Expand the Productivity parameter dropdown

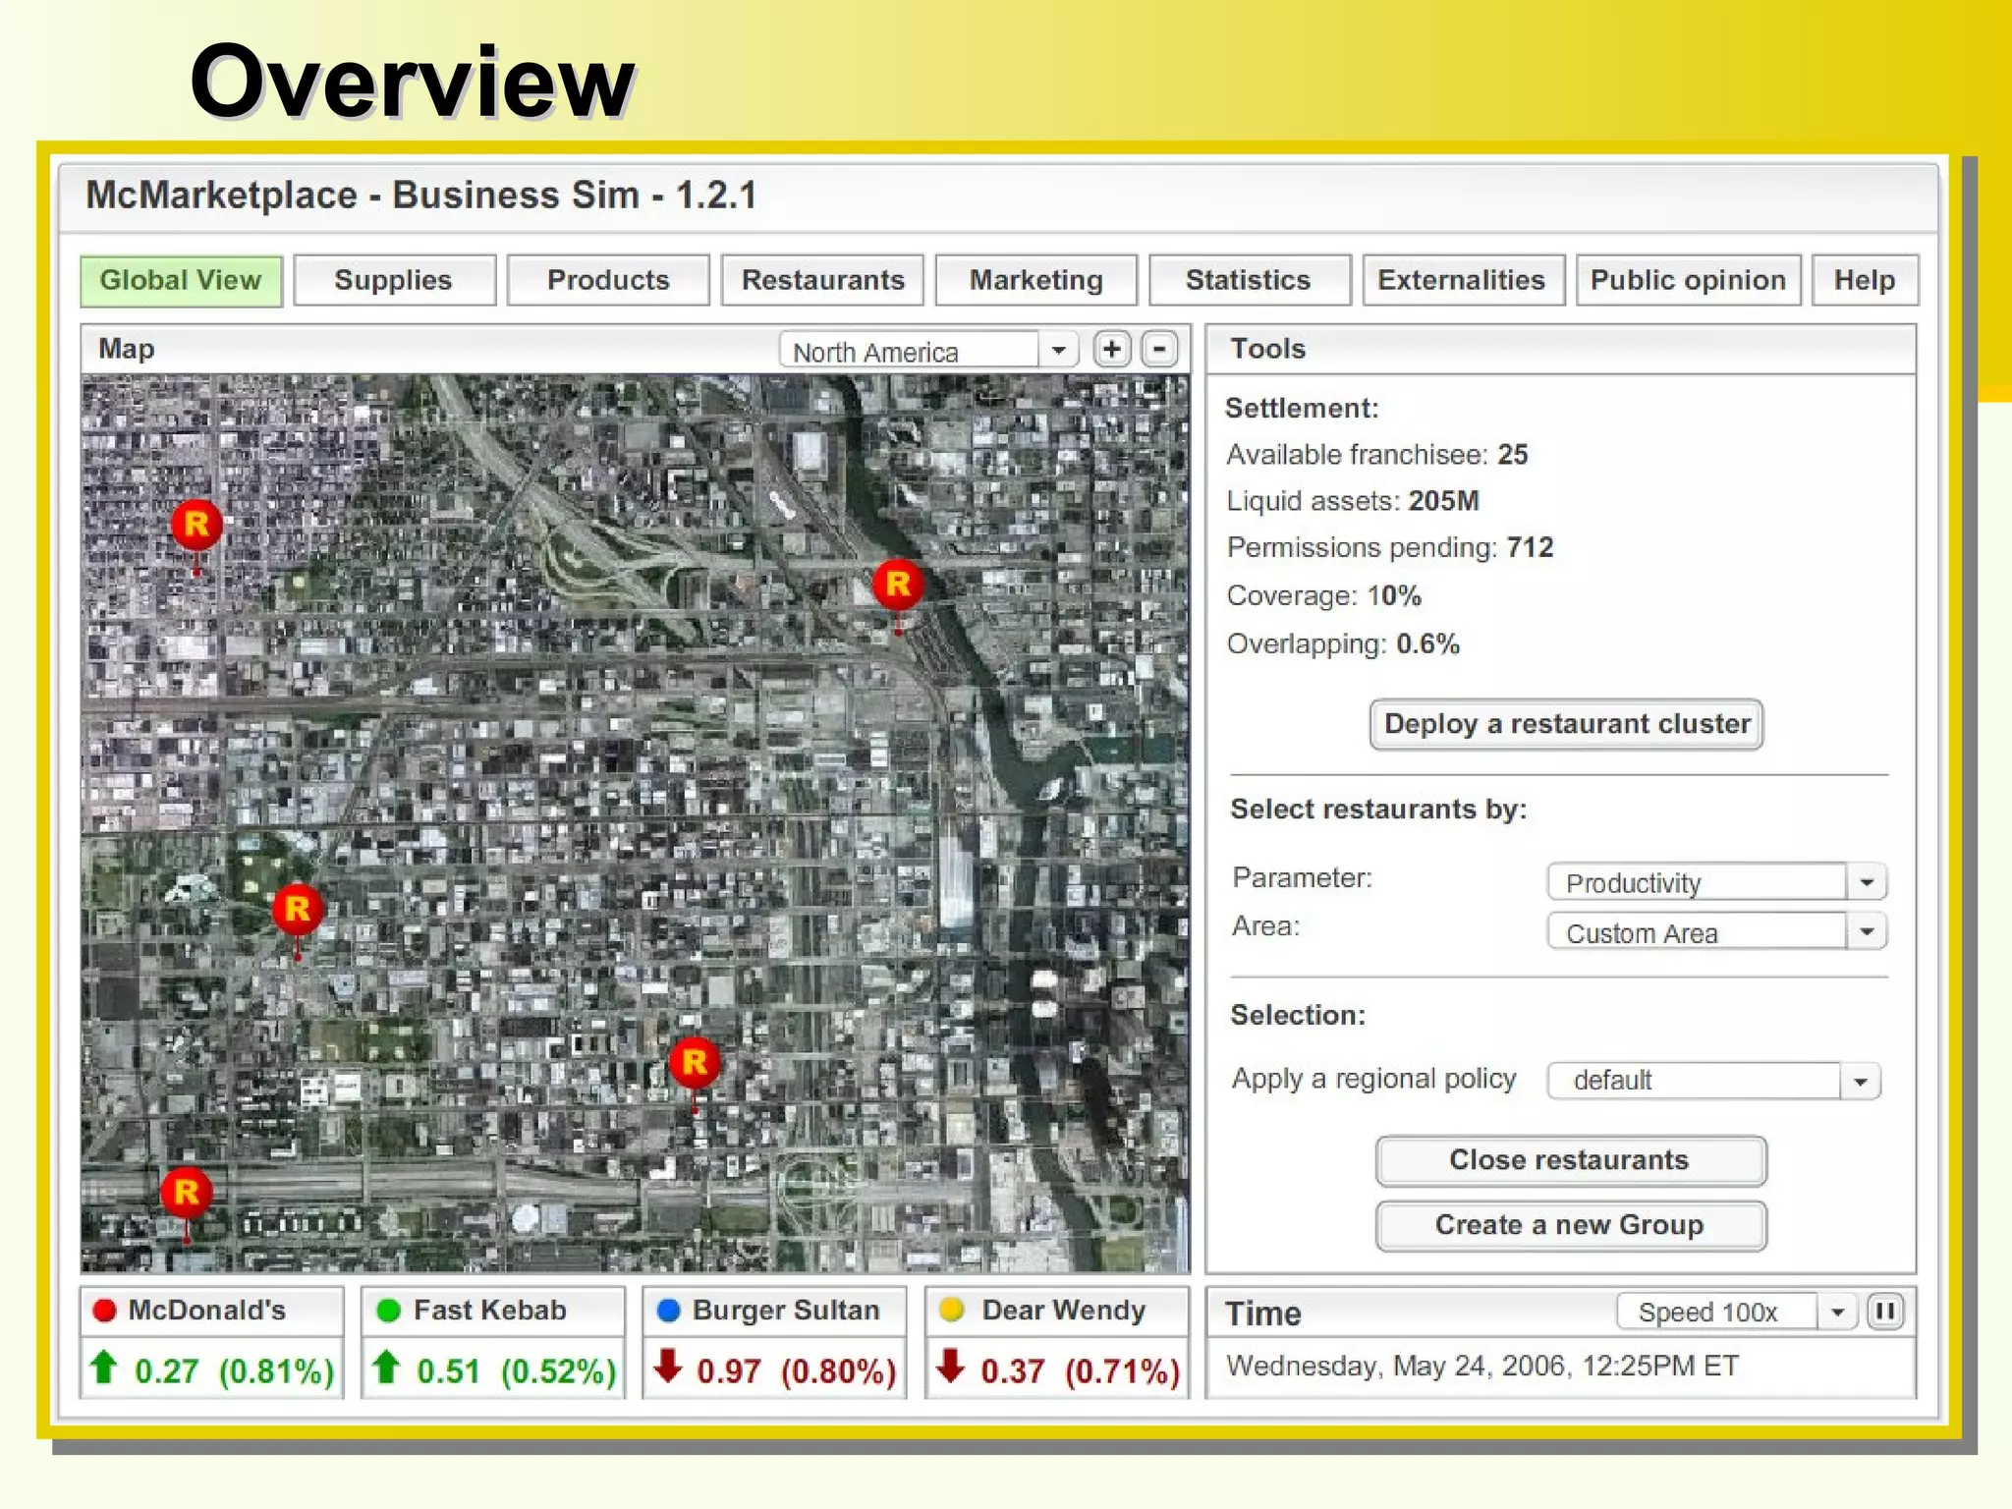(1866, 882)
